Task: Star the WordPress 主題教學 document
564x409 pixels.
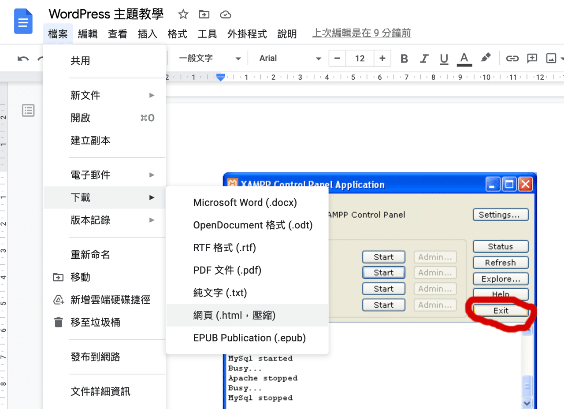Action: (183, 15)
